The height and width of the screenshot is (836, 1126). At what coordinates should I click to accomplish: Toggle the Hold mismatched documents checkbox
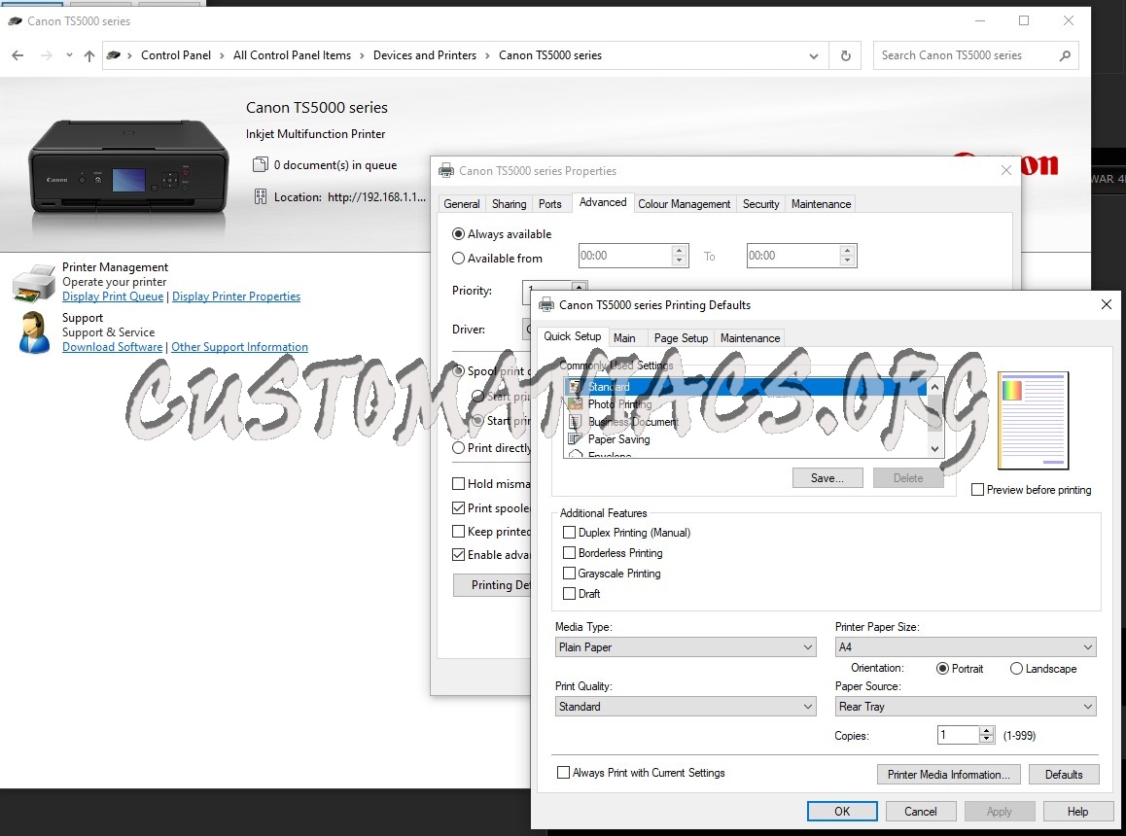point(458,484)
